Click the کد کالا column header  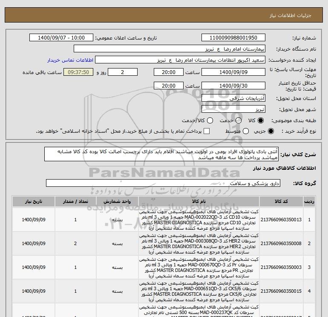click(281, 201)
